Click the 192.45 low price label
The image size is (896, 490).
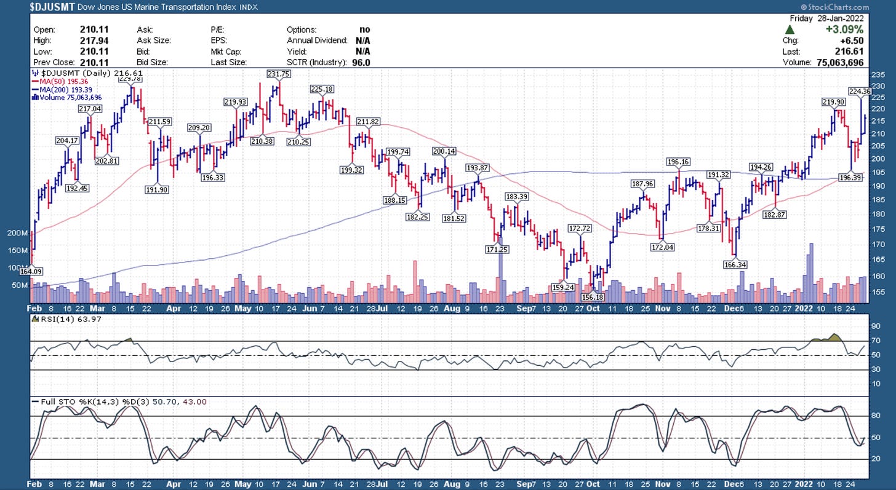[77, 188]
